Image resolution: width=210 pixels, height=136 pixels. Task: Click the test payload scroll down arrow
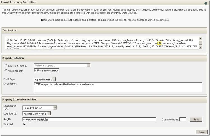[200, 47]
